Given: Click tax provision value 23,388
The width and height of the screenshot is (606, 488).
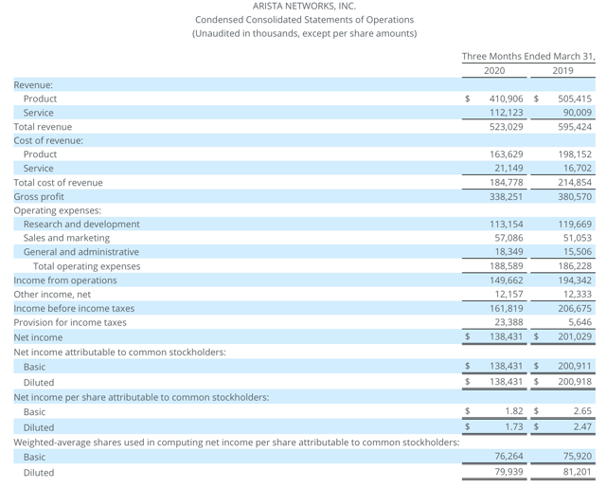Looking at the screenshot, I should [508, 322].
